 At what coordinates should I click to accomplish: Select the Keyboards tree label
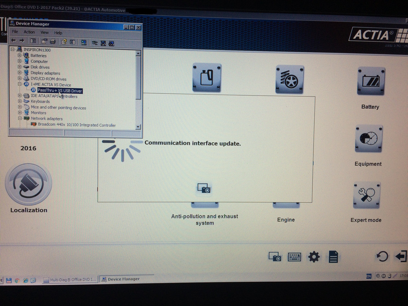(x=40, y=101)
